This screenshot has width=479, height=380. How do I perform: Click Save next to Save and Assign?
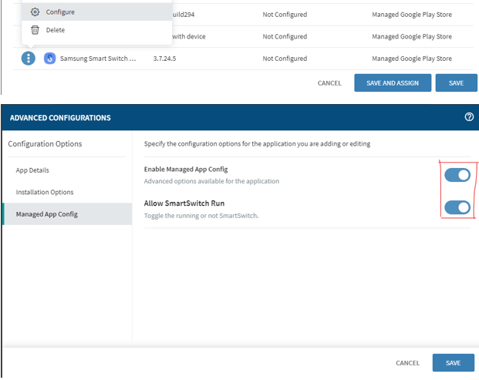point(456,83)
